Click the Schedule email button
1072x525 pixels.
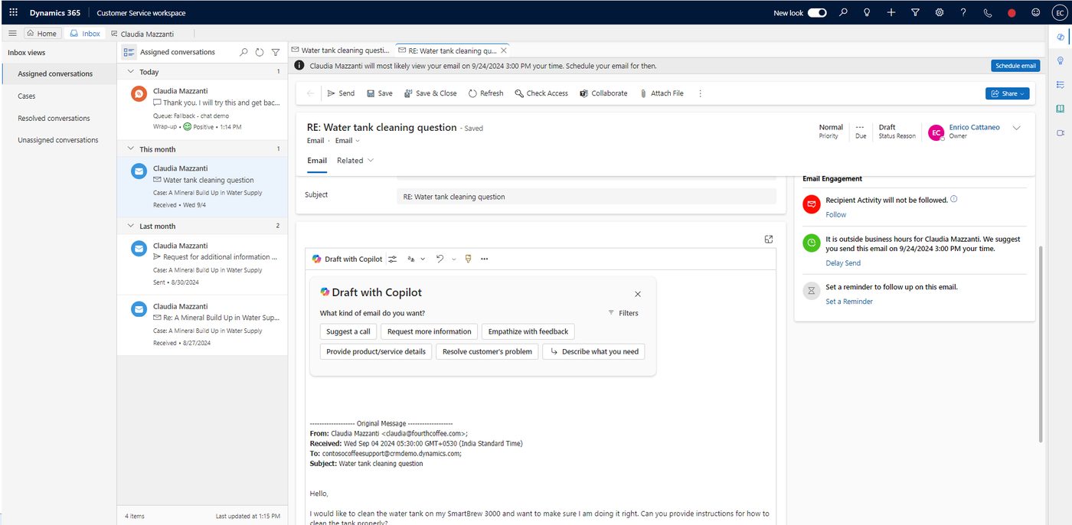tap(1015, 66)
